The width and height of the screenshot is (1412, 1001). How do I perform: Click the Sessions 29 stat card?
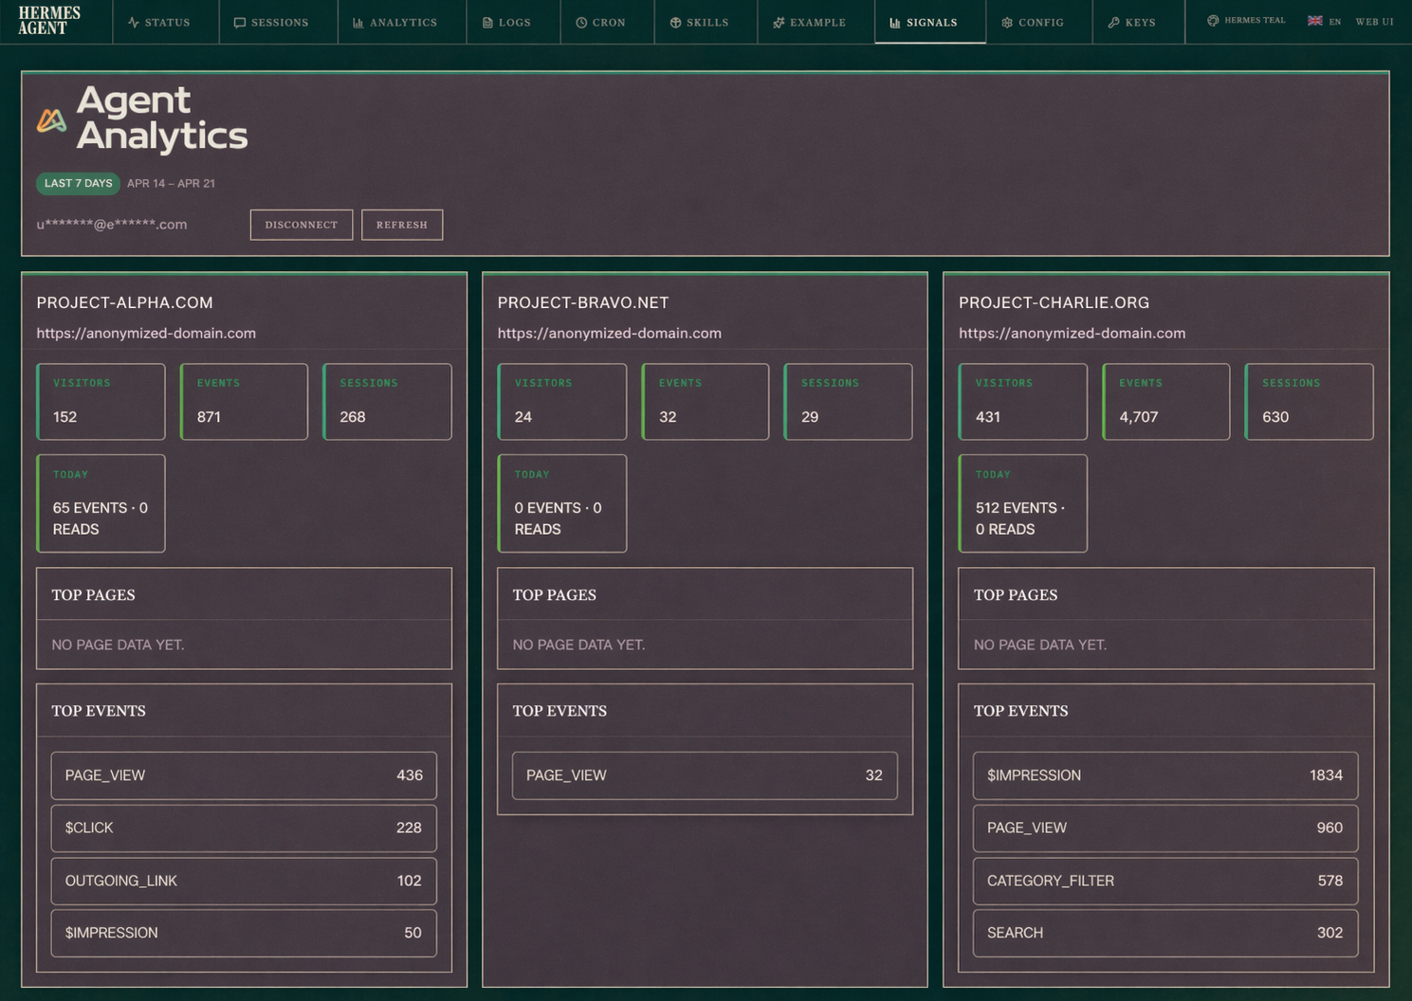[x=848, y=402]
